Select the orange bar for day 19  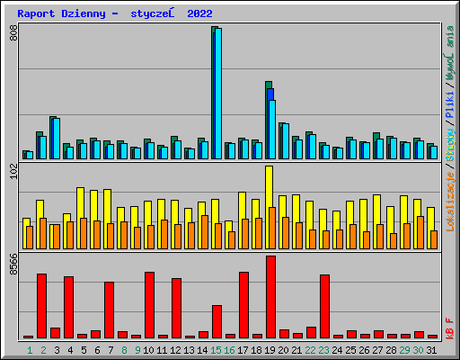(272, 228)
